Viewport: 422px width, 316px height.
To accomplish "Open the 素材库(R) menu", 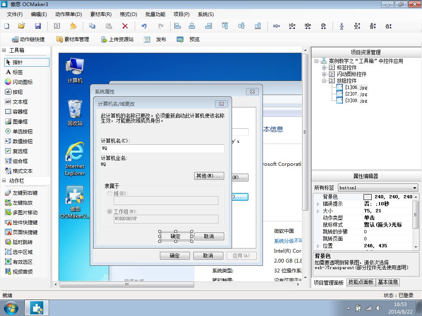I will click(x=101, y=14).
